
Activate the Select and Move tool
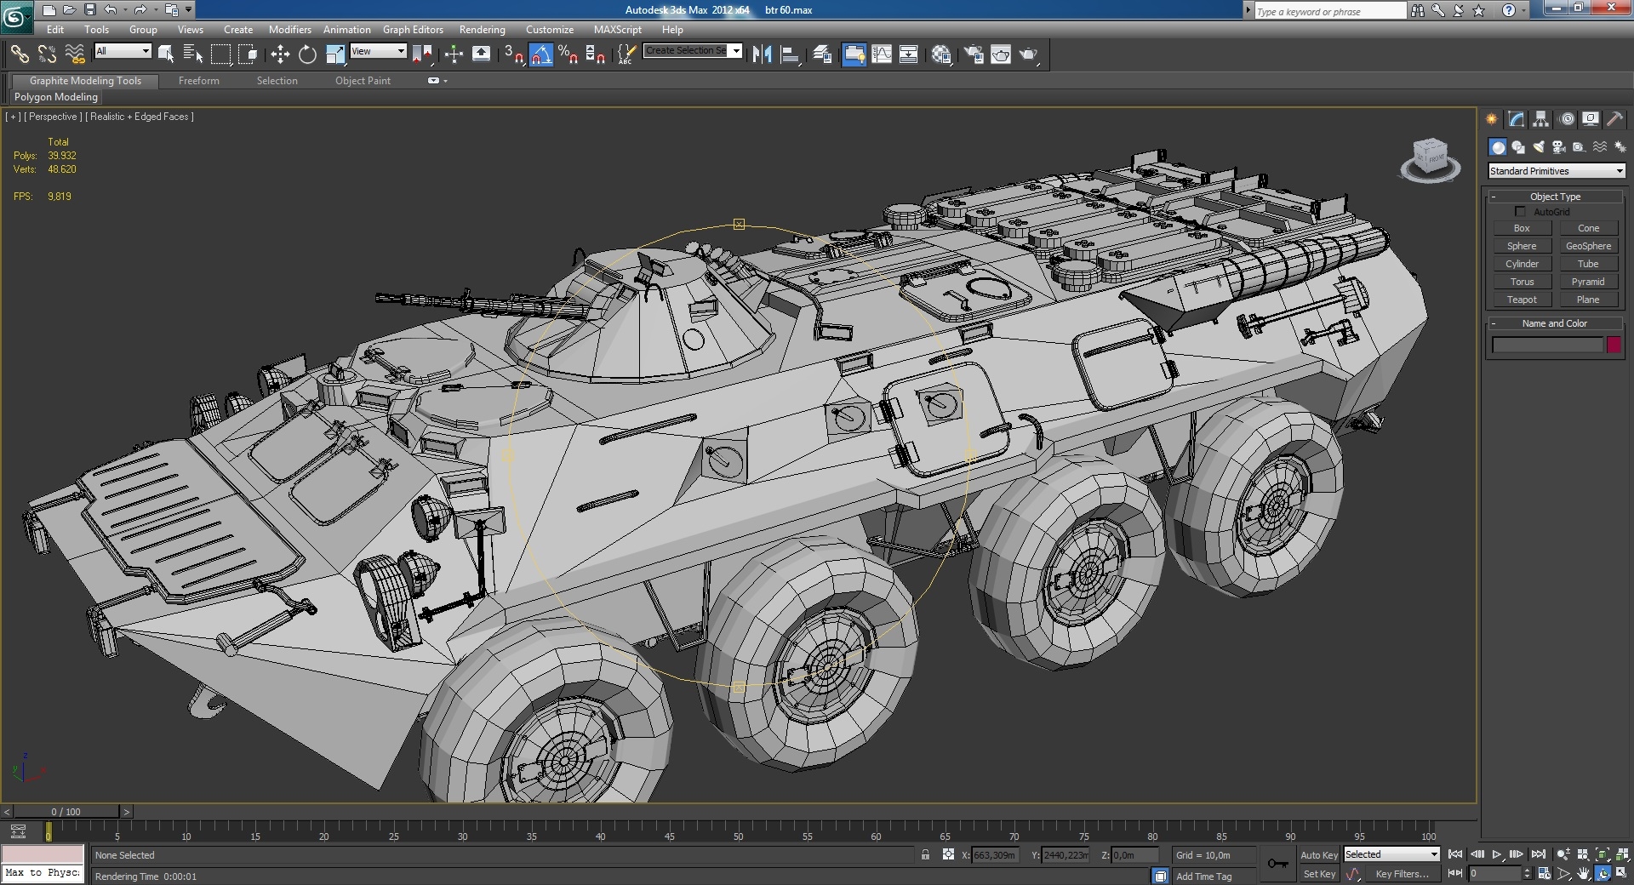[x=280, y=54]
